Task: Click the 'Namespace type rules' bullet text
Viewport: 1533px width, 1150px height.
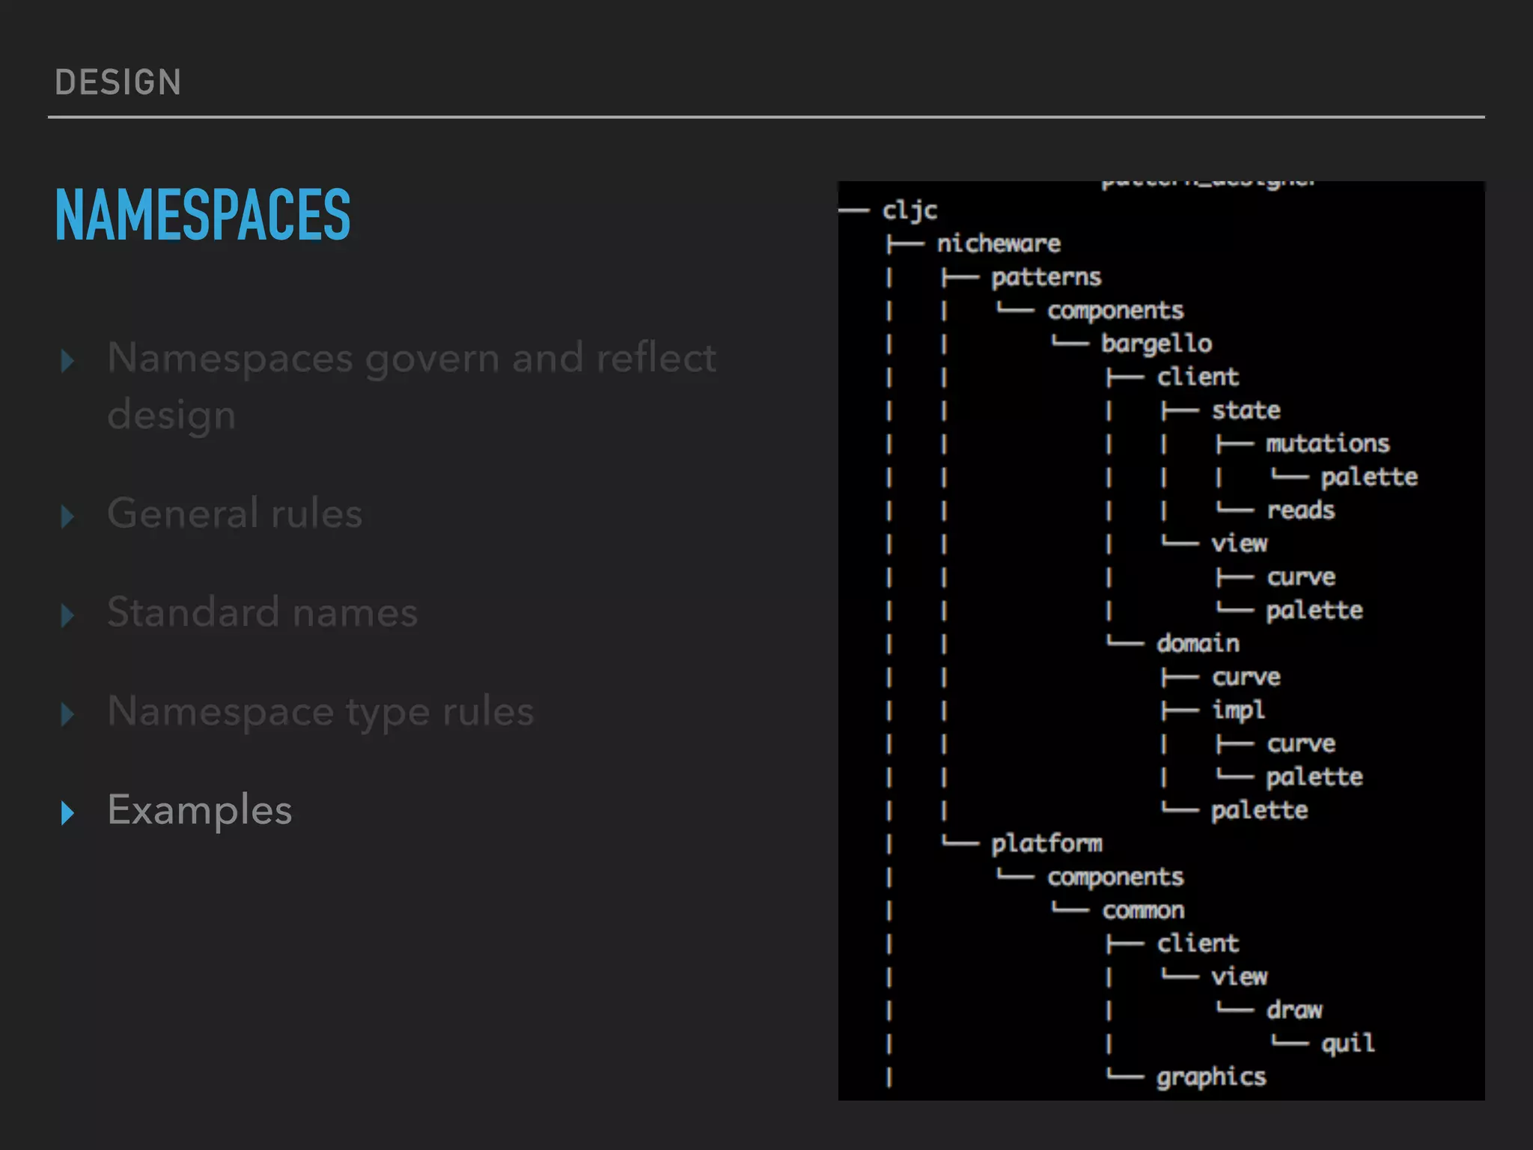Action: tap(321, 713)
